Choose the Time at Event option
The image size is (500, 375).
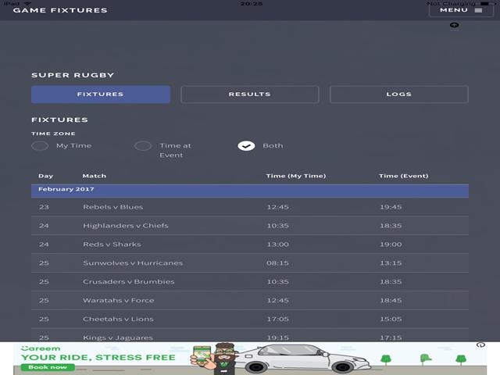(143, 146)
